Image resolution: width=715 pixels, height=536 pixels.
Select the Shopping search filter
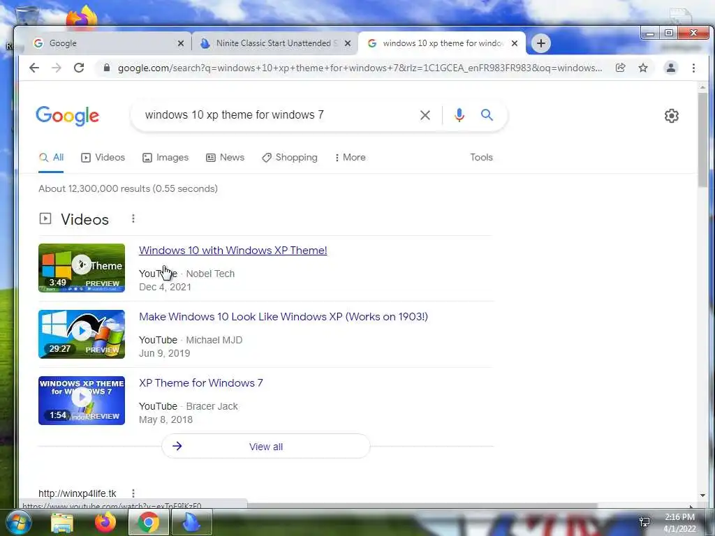pyautogui.click(x=290, y=157)
